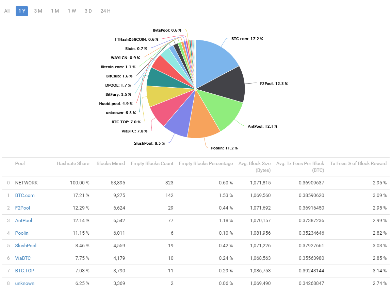Switch to the 1 M time range
The height and width of the screenshot is (289, 392).
tap(55, 11)
